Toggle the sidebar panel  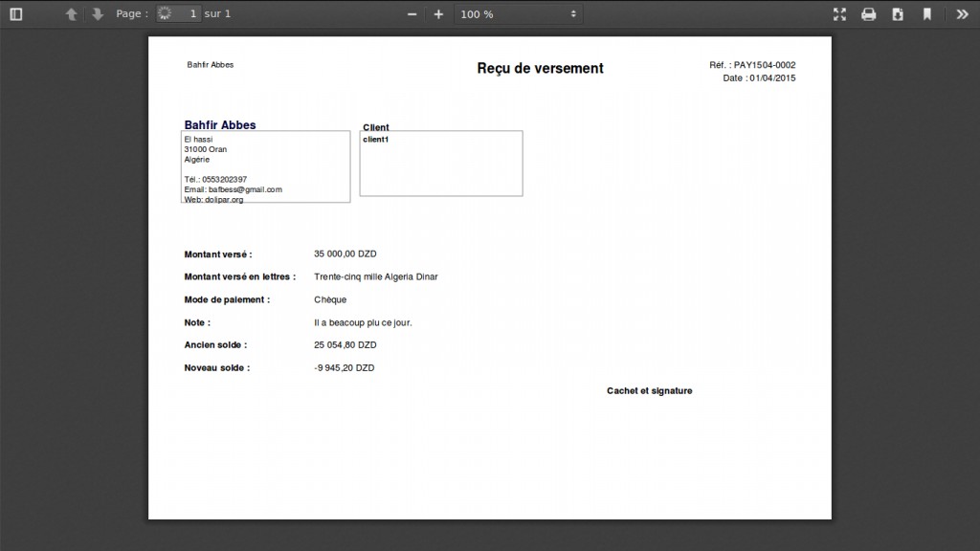(16, 14)
